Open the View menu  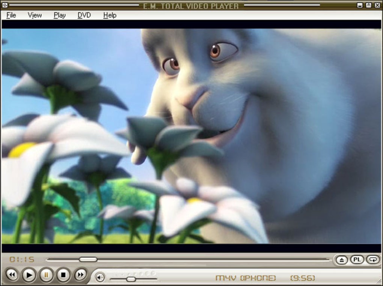[35, 15]
